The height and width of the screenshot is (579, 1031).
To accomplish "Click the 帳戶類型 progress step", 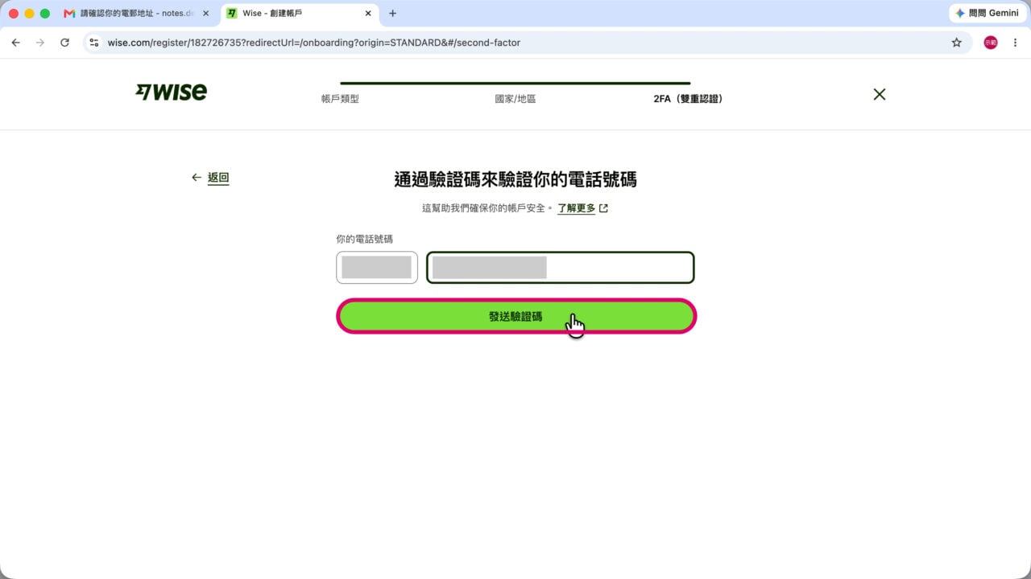I will pos(340,99).
